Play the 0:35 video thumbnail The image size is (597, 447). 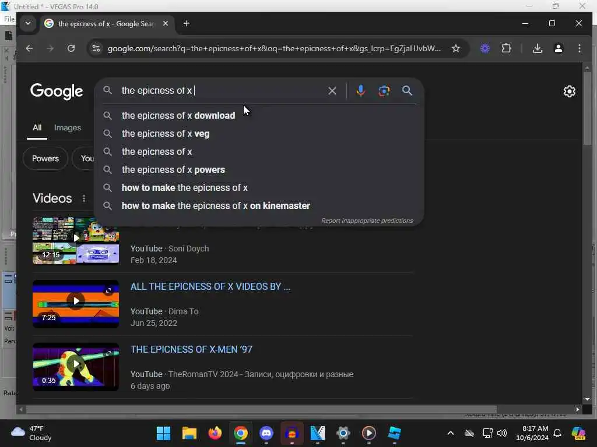tap(76, 367)
